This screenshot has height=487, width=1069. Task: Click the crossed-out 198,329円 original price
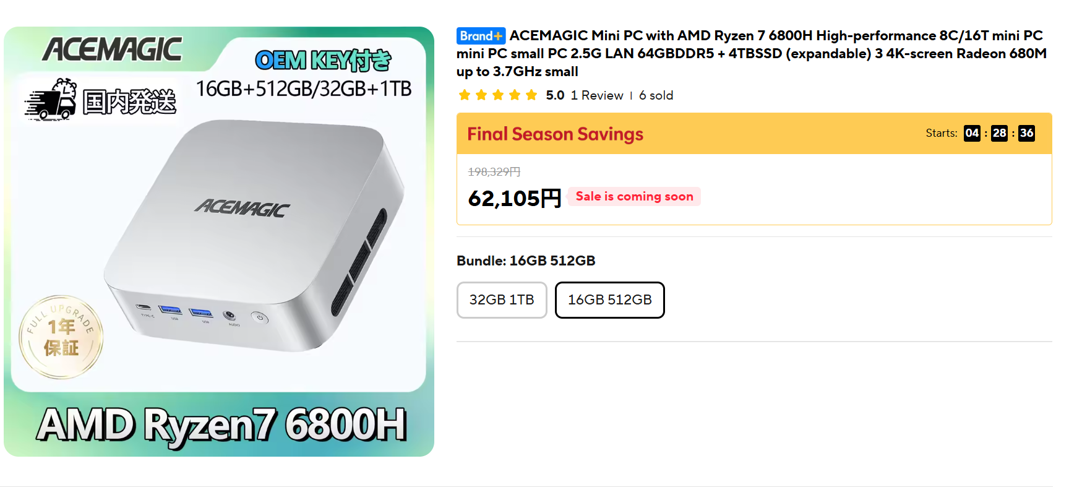tap(494, 172)
